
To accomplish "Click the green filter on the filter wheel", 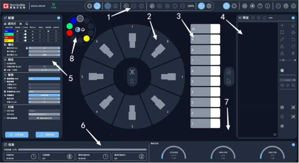I will pyautogui.click(x=69, y=26).
